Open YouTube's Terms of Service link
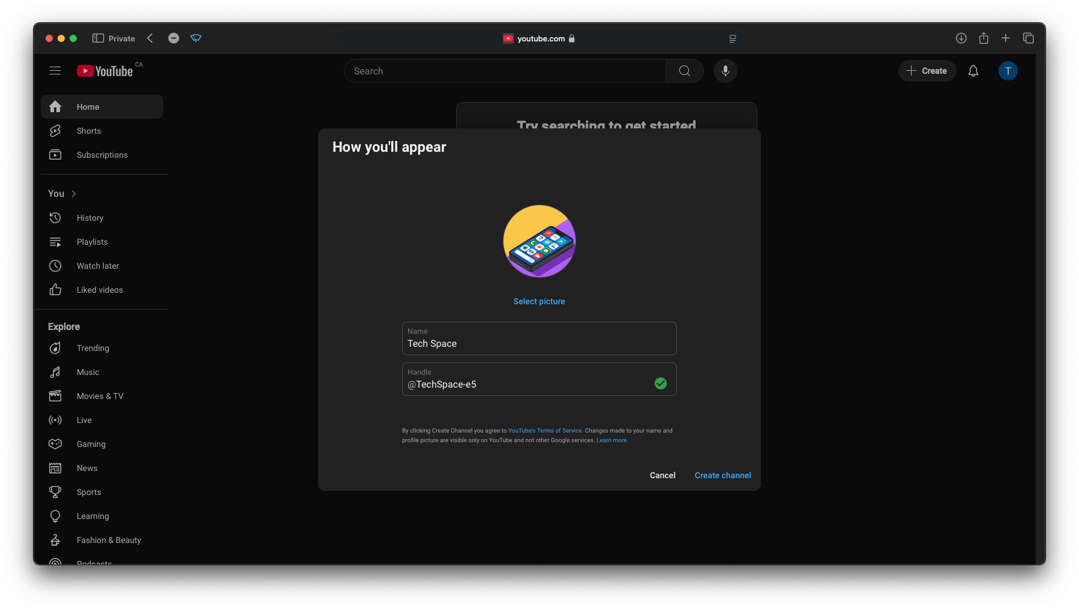 [x=545, y=431]
